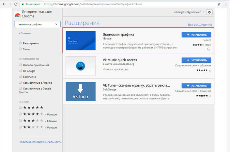
Task: Click Социальные сети и общение under Vk Tune
Action: pos(193,91)
